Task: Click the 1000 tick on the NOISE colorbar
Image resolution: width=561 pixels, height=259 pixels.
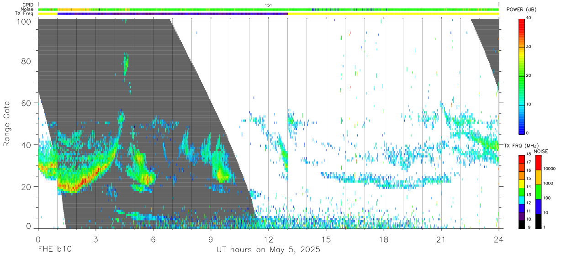Action: pyautogui.click(x=548, y=183)
